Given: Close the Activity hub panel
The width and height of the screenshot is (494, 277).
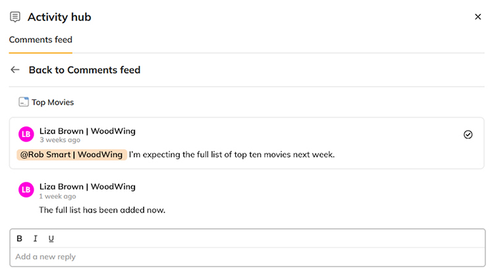Looking at the screenshot, I should point(478,17).
